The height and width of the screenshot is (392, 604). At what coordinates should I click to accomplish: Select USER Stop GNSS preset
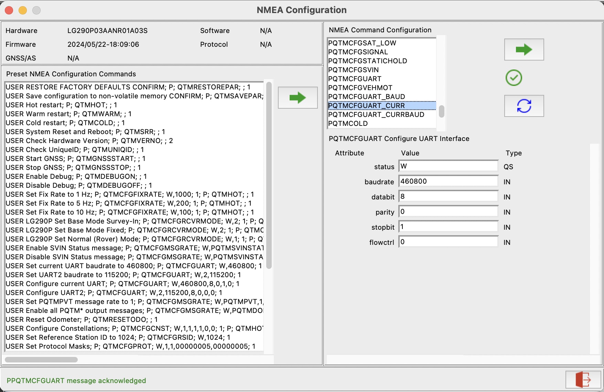[x=134, y=167]
